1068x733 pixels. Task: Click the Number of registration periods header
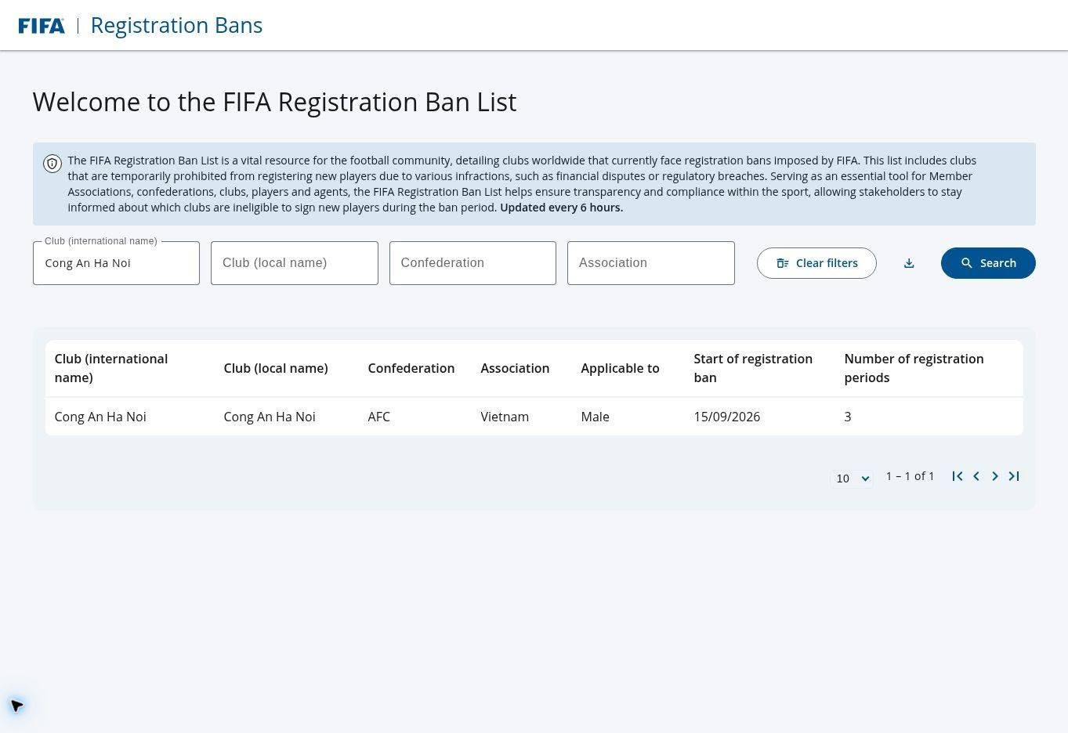[x=914, y=368]
